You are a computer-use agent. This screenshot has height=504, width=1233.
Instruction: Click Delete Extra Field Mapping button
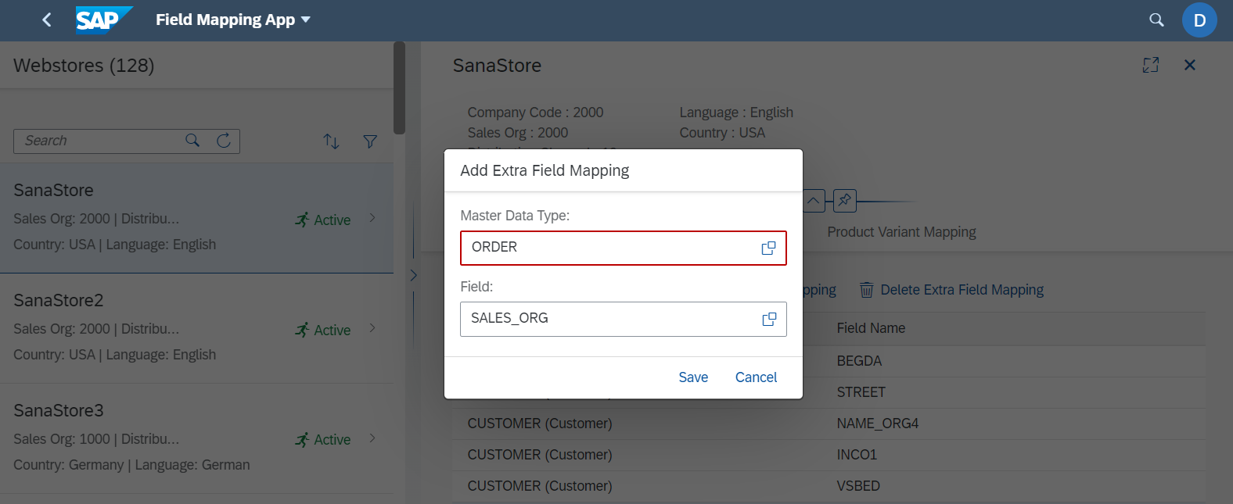pyautogui.click(x=951, y=290)
